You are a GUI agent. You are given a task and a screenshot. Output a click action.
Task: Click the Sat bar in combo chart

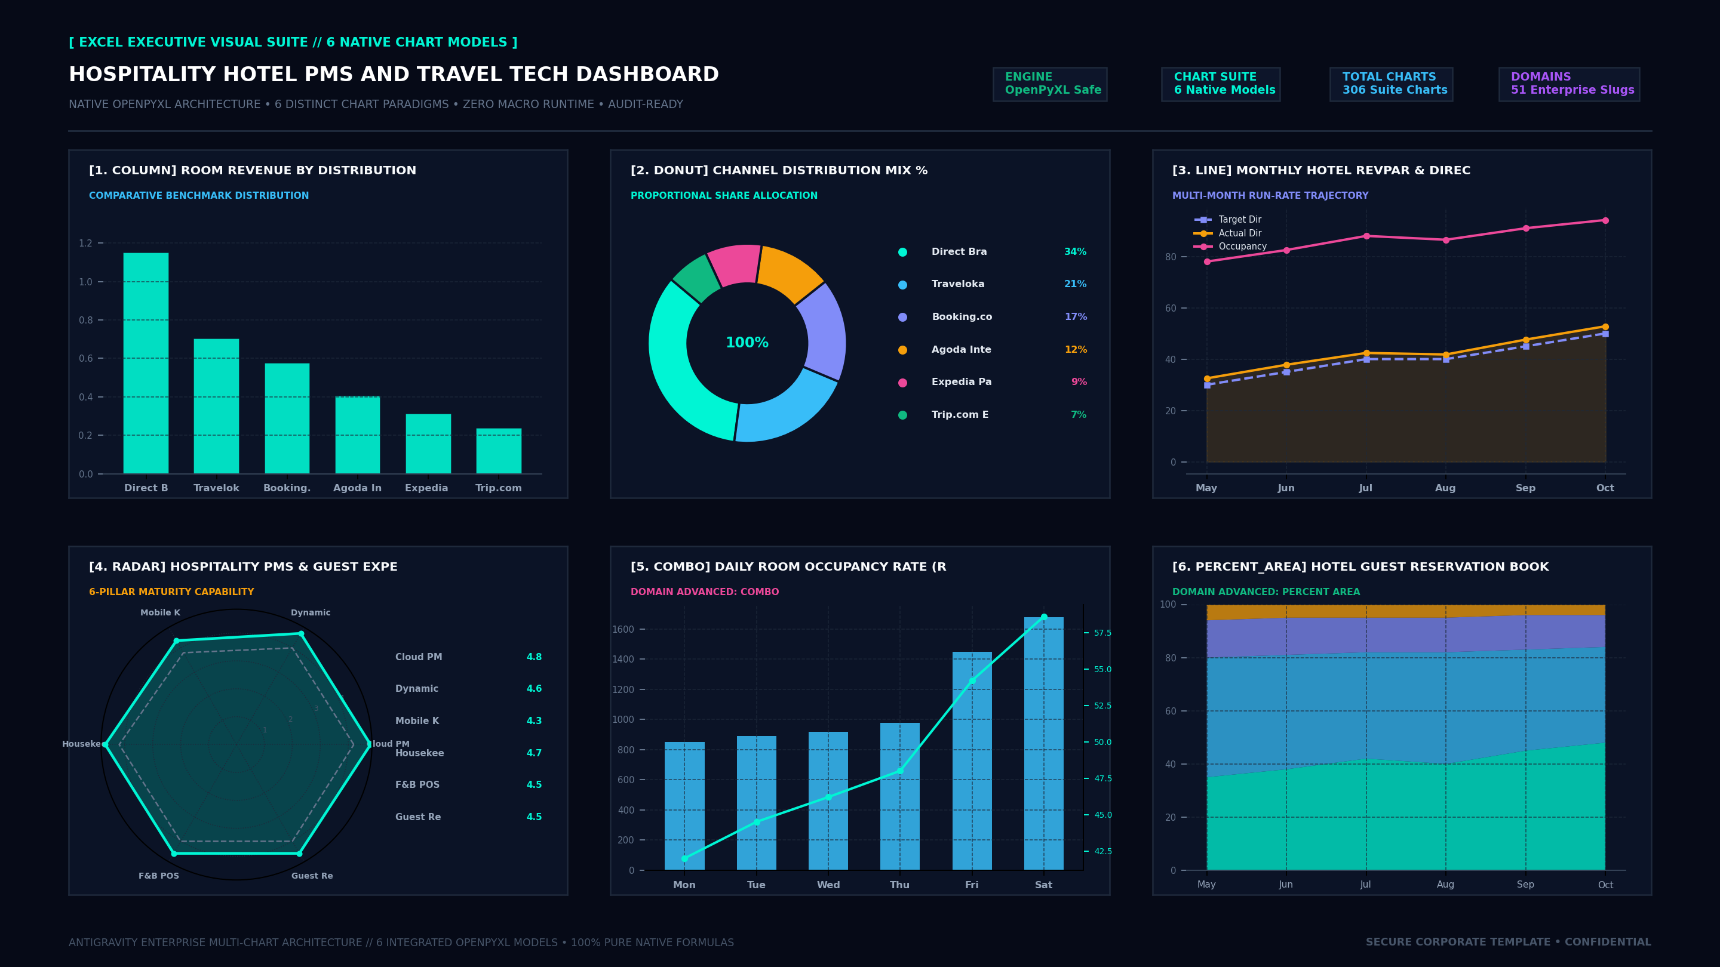1043,743
